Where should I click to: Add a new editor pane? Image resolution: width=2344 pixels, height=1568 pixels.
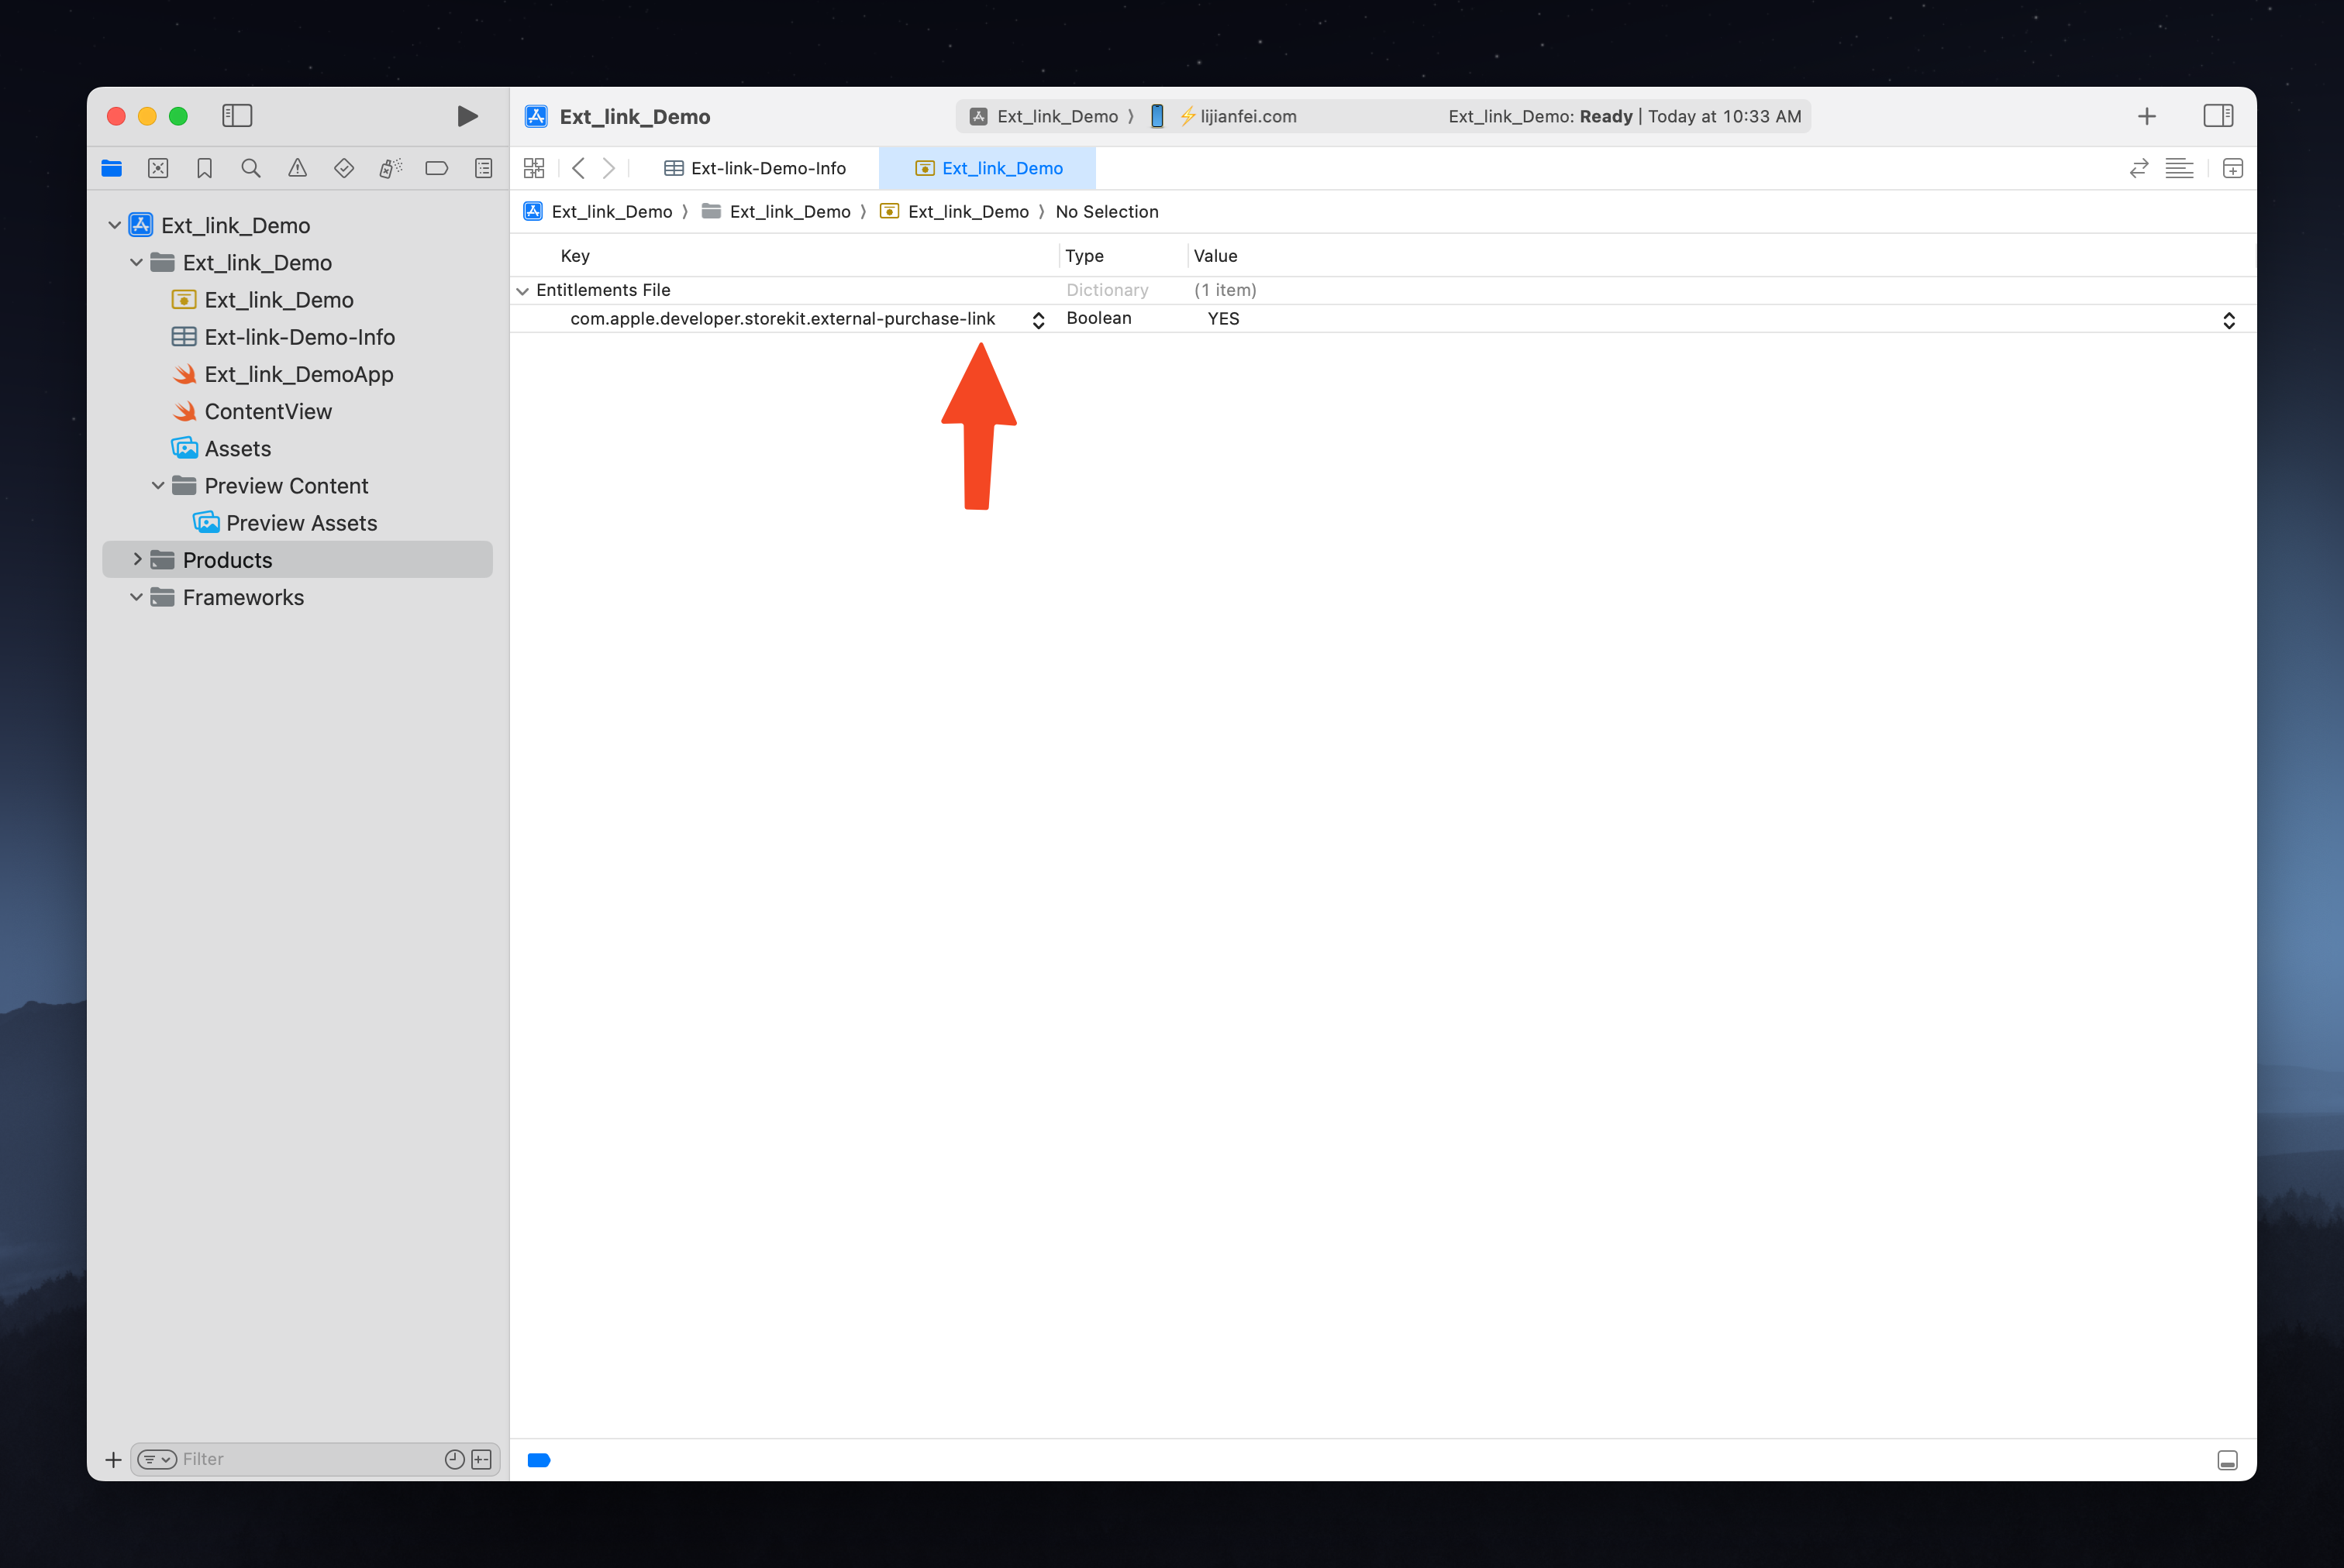2232,168
